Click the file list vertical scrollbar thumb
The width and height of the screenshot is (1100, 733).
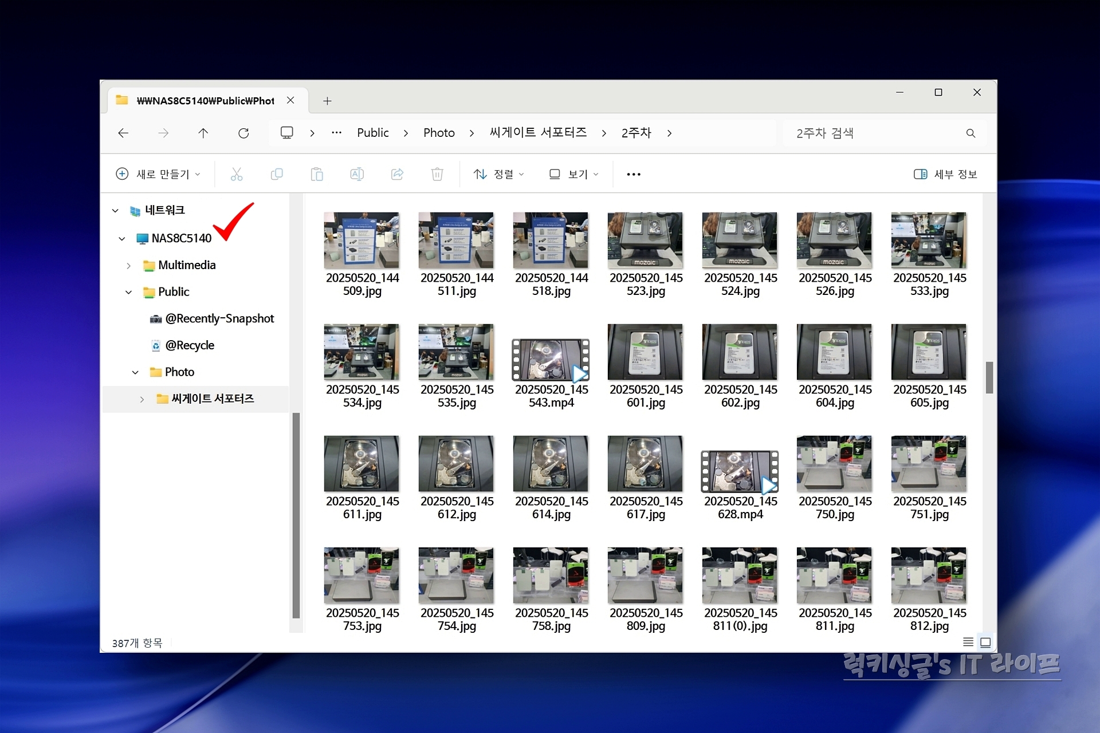click(989, 377)
